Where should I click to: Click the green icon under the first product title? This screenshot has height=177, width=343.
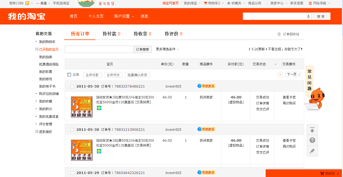point(99,108)
